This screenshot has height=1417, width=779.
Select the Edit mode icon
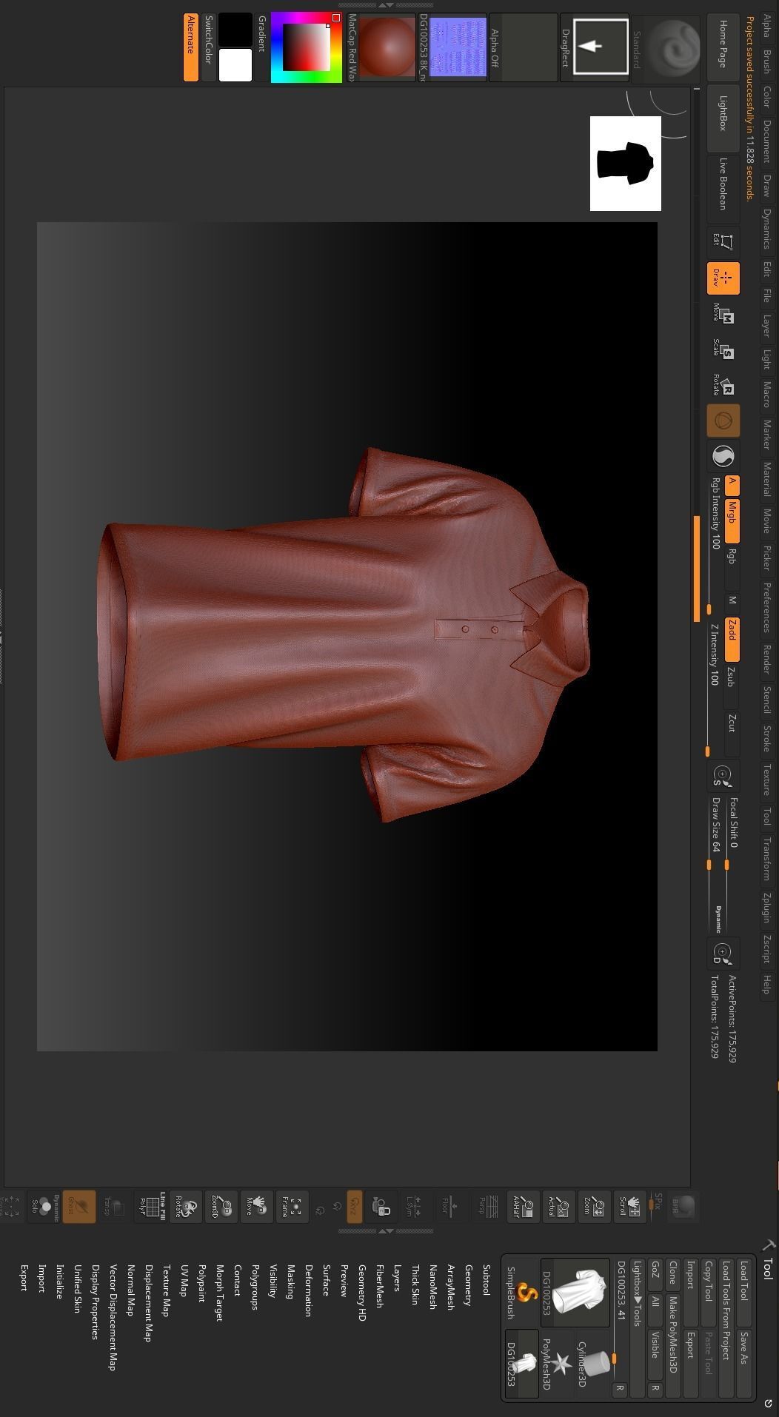(x=723, y=242)
